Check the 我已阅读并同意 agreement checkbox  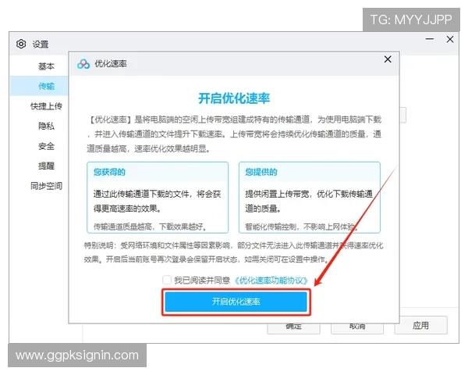(x=167, y=280)
